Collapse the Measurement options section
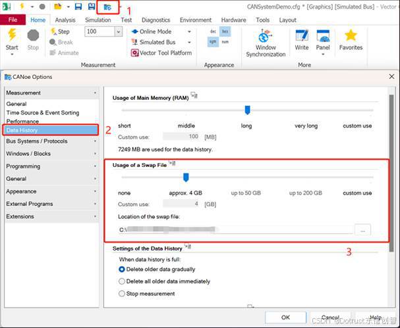The width and height of the screenshot is (400, 328). point(51,93)
